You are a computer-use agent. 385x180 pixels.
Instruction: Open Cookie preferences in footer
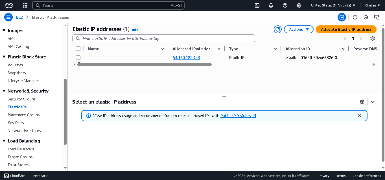coord(367,175)
